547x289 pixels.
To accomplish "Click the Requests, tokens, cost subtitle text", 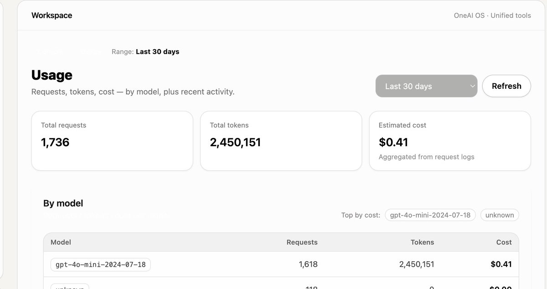I will point(133,92).
